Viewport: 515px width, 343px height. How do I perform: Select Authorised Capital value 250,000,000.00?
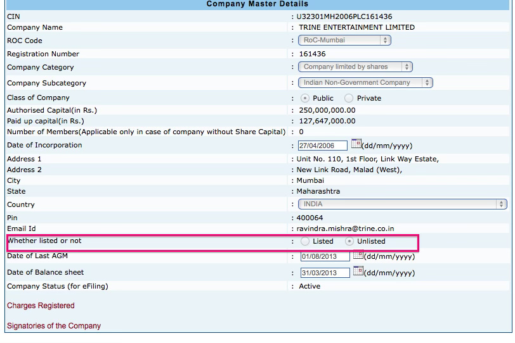[x=327, y=110]
